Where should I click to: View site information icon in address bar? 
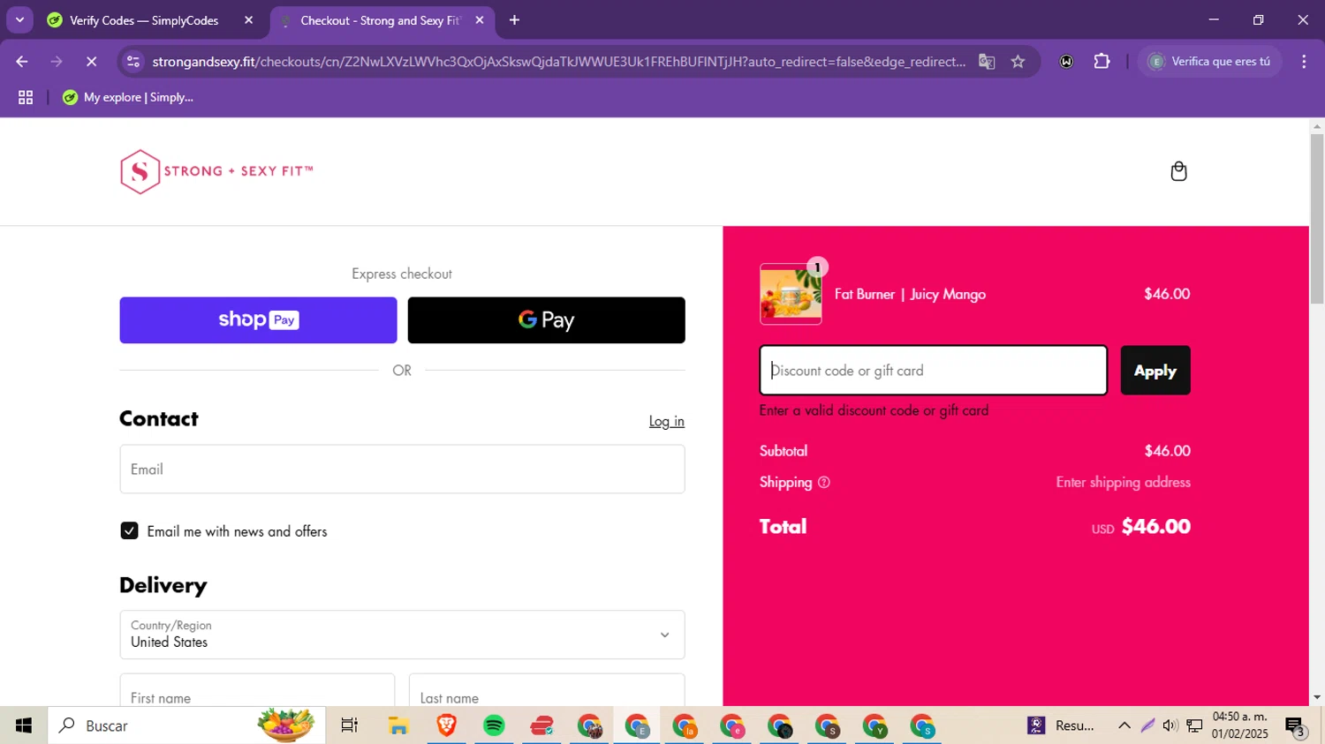pos(133,62)
